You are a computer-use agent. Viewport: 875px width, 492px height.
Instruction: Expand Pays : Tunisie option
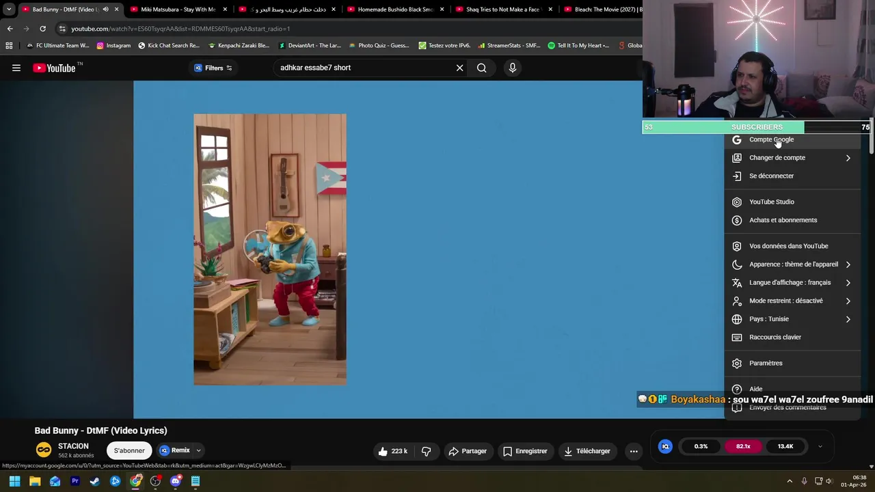792,319
